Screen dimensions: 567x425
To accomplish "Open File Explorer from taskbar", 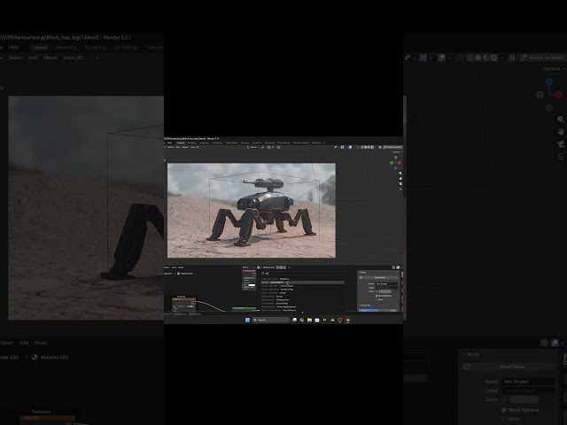I will click(x=309, y=320).
